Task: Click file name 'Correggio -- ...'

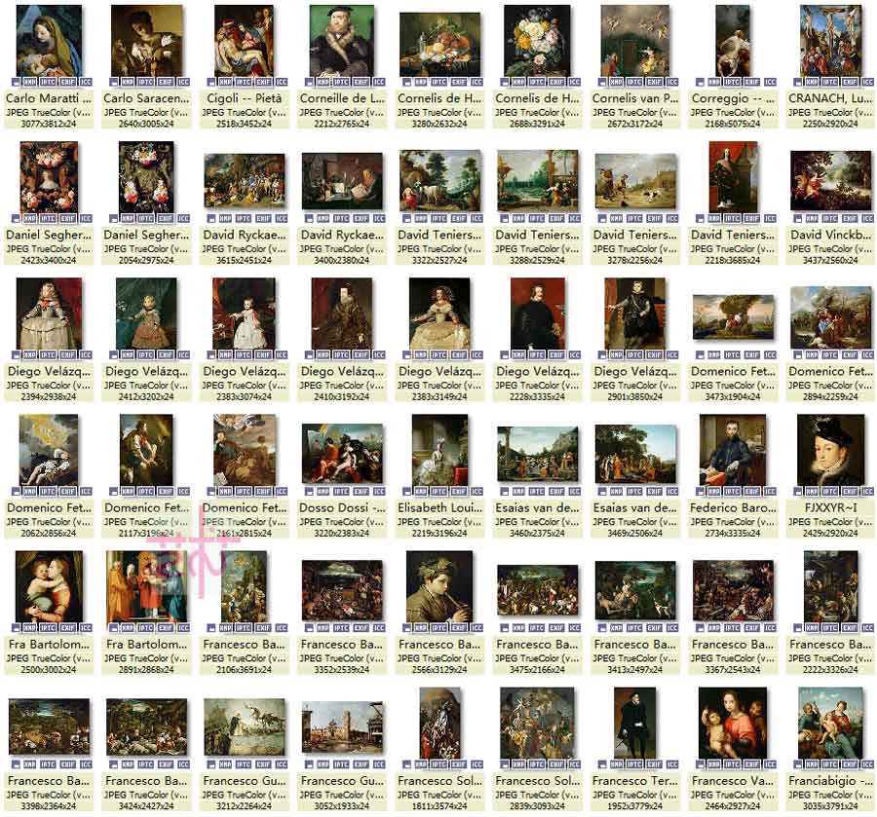Action: point(733,98)
